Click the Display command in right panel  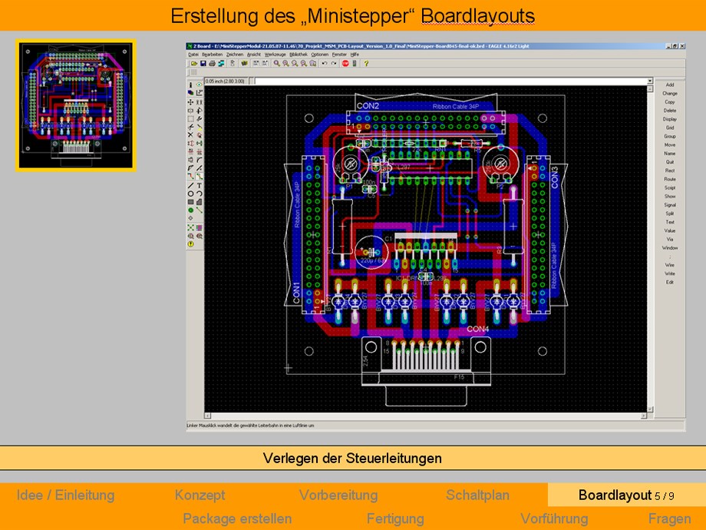670,119
